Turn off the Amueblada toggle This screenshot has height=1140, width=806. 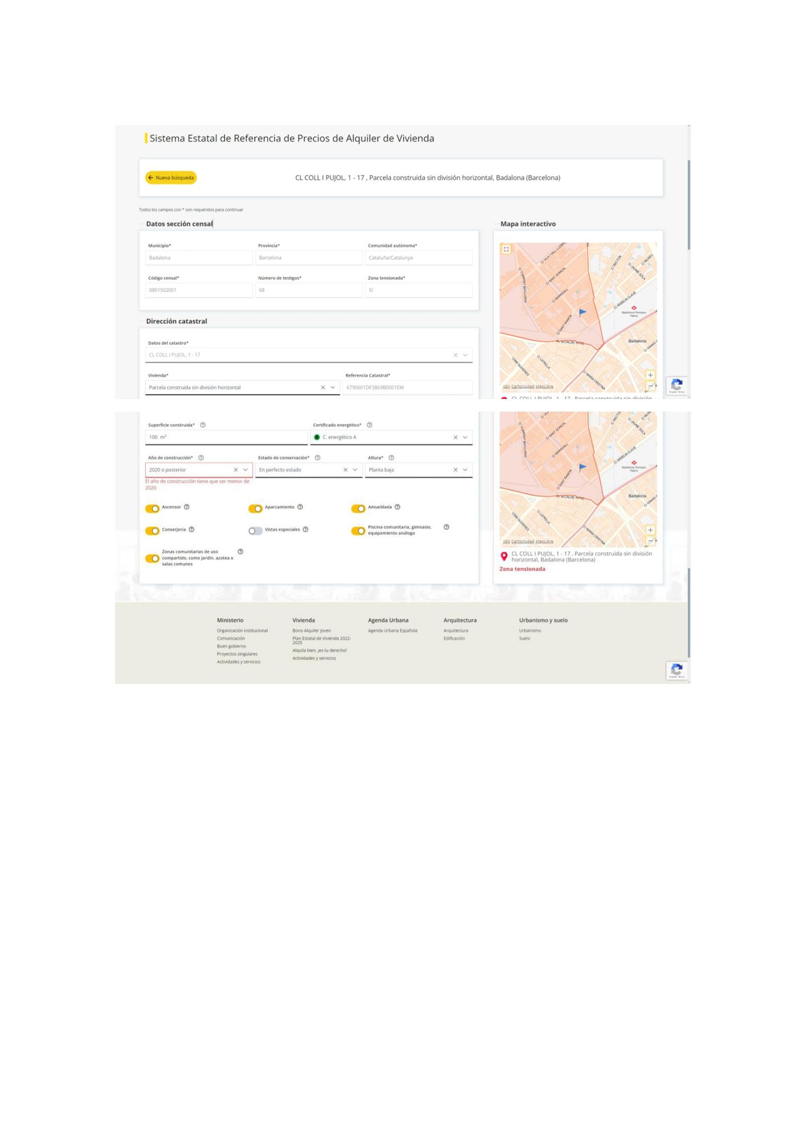(x=358, y=508)
